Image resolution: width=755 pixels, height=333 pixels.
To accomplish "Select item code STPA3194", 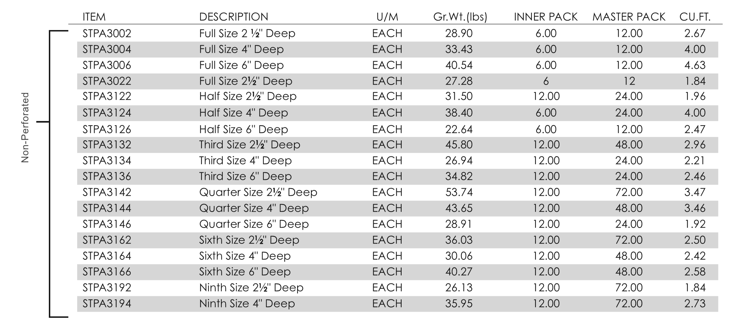I will point(107,304).
